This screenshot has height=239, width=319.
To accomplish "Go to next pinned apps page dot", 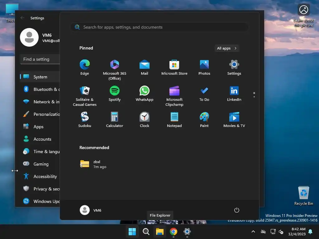I will pos(254,97).
